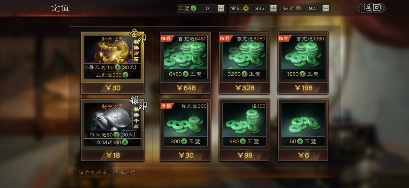Viewport: 409px width, 188px height.
Task: Add 金铢 using its plus button
Action: tap(274, 8)
